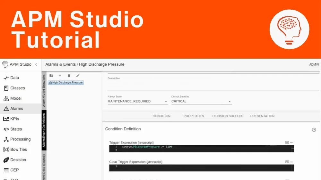
Task: Click in Trigger Expression code editor
Action: pos(202,149)
